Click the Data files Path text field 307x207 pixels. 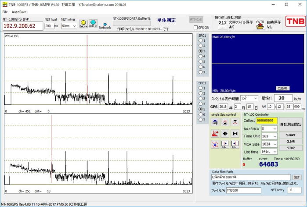click(x=251, y=177)
